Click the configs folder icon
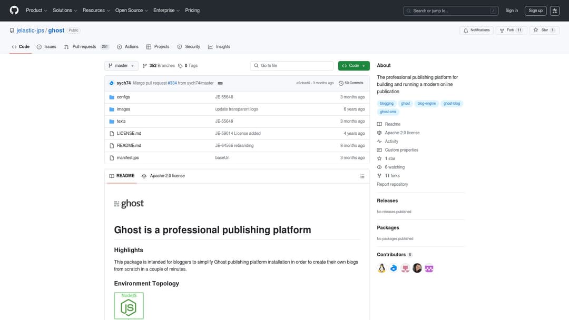 pos(112,97)
